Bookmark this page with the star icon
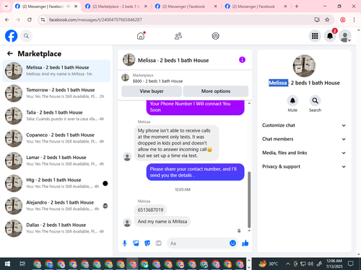The image size is (361, 270). 327,19
